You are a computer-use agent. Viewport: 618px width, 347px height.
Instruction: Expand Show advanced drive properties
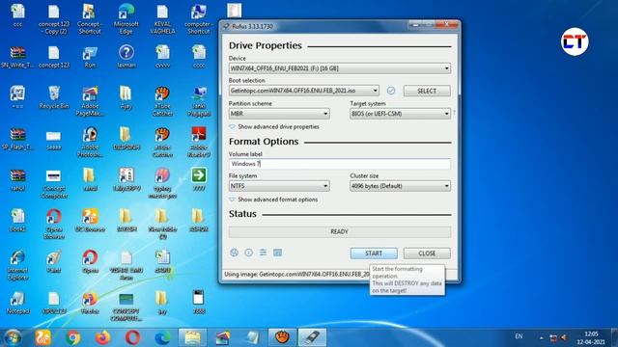274,126
